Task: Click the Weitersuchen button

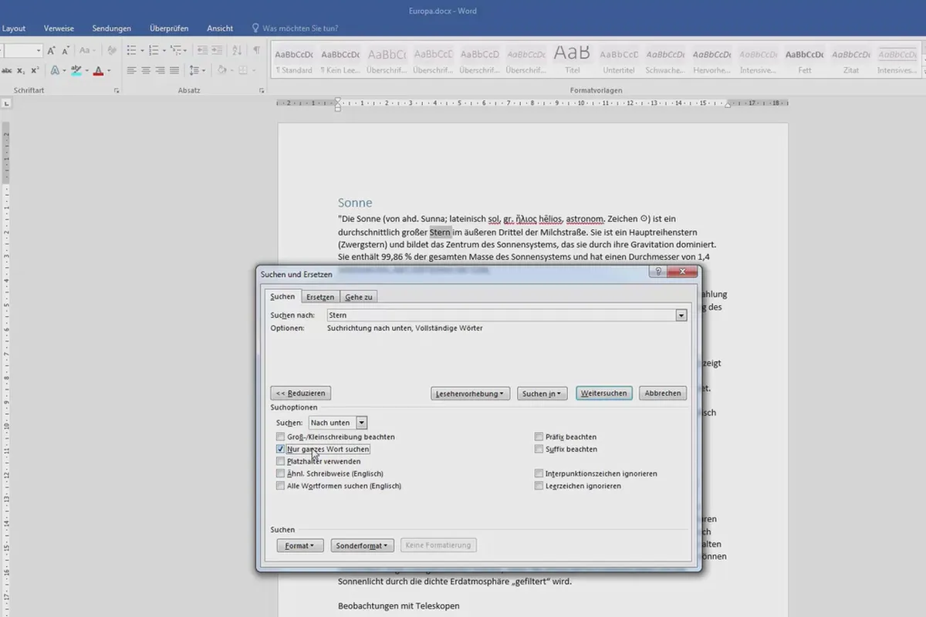Action: click(x=604, y=393)
